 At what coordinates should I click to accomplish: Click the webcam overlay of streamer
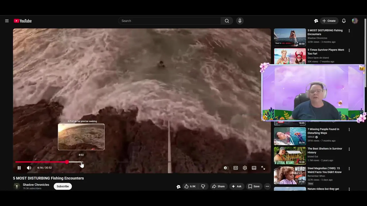313,93
